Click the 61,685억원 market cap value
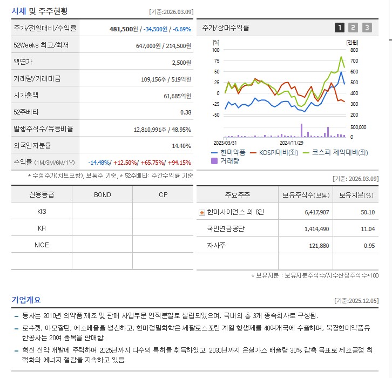Screen dimensions: 392x378 click(177, 96)
